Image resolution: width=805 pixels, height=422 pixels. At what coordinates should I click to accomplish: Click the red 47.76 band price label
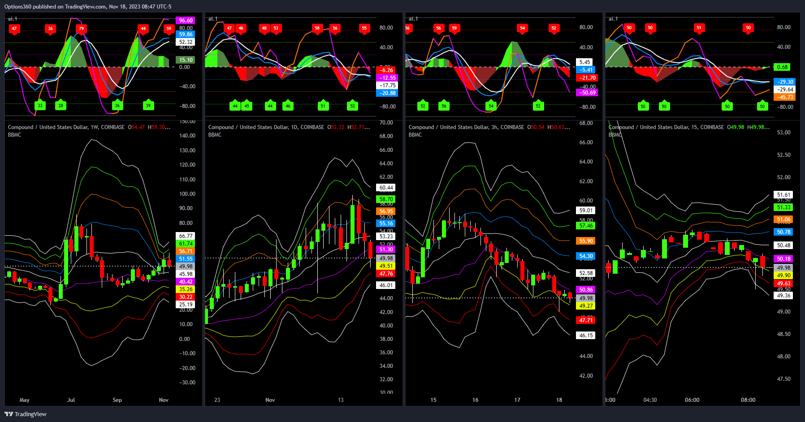(x=386, y=274)
